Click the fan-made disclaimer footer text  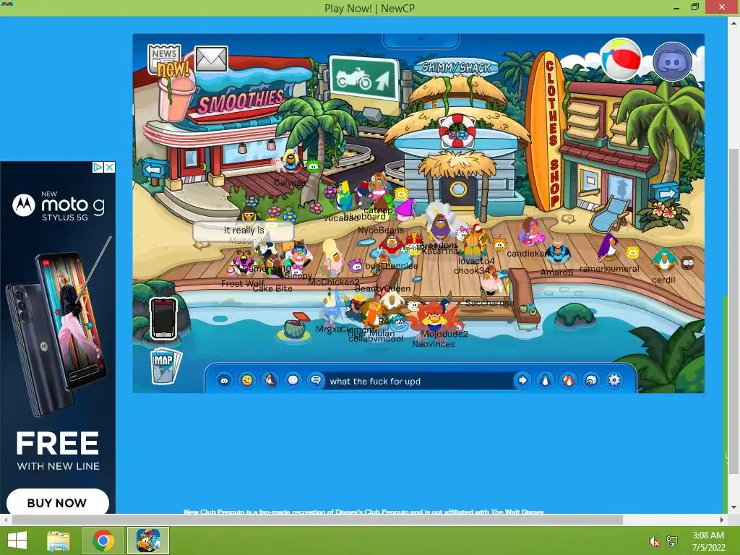(364, 512)
